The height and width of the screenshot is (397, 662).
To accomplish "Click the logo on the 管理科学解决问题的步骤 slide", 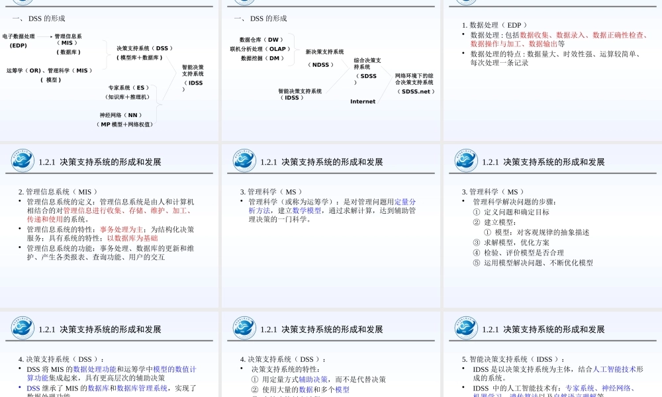I will [x=466, y=160].
